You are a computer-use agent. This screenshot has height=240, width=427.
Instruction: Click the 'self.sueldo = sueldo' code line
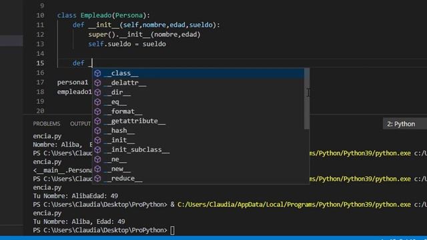(127, 44)
